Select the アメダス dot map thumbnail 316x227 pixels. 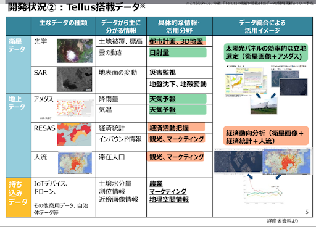(x=75, y=108)
